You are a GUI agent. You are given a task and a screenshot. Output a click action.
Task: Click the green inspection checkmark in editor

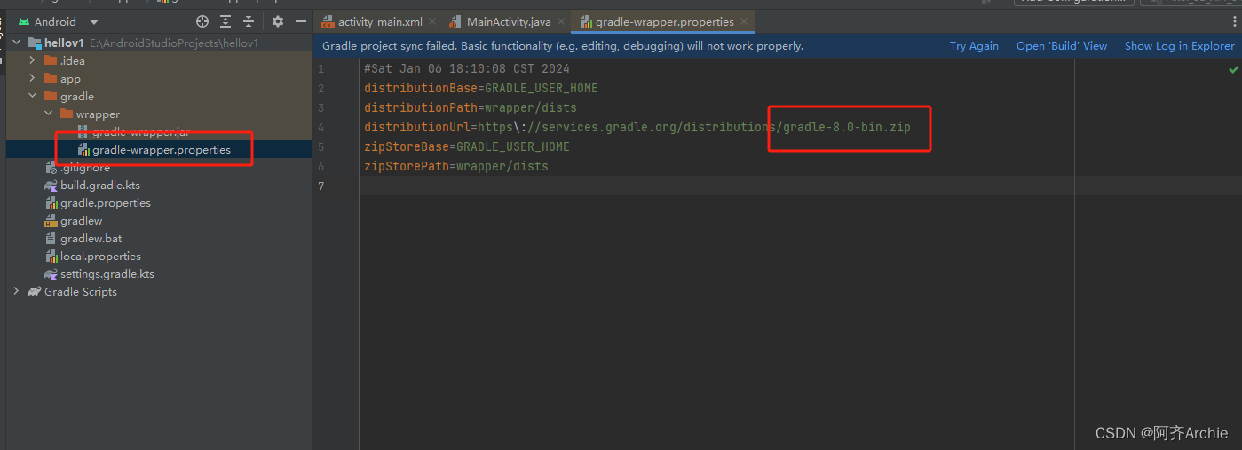(x=1233, y=68)
